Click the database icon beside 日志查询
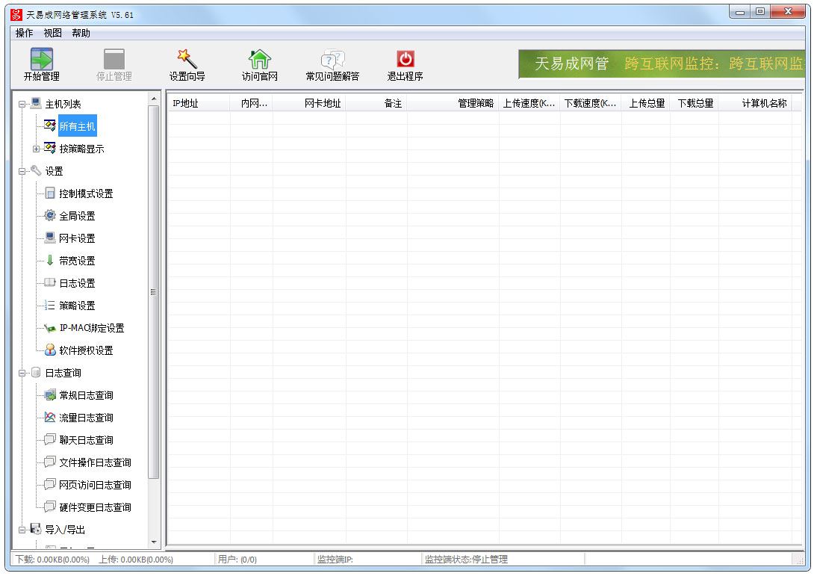This screenshot has width=814, height=576. tap(36, 372)
